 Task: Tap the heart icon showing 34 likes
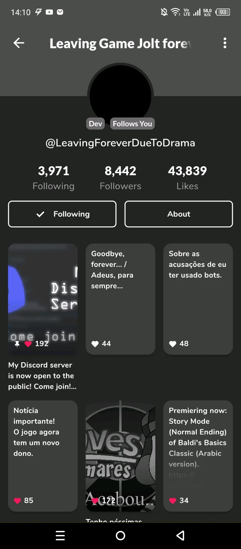[173, 501]
